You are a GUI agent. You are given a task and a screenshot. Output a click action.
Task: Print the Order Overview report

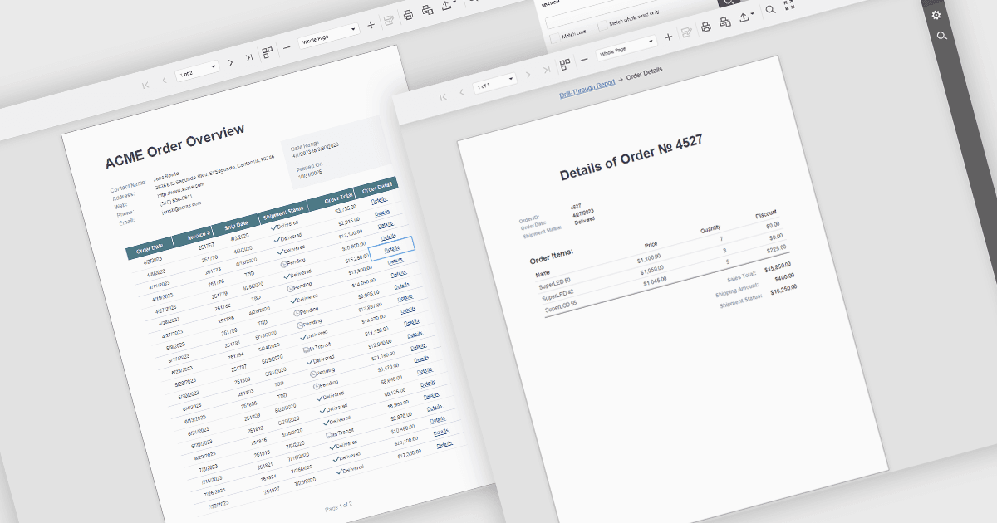(408, 15)
